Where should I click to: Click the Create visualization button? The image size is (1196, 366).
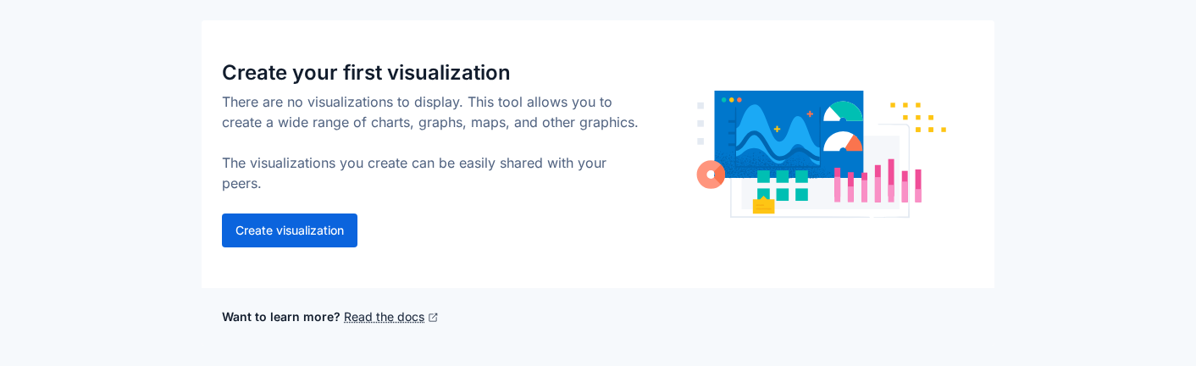click(x=290, y=230)
